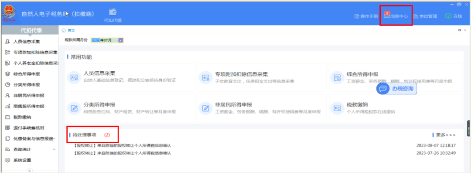The image size is (471, 173).
Task: Click the tab panel restore icon
Action: pos(460,30)
